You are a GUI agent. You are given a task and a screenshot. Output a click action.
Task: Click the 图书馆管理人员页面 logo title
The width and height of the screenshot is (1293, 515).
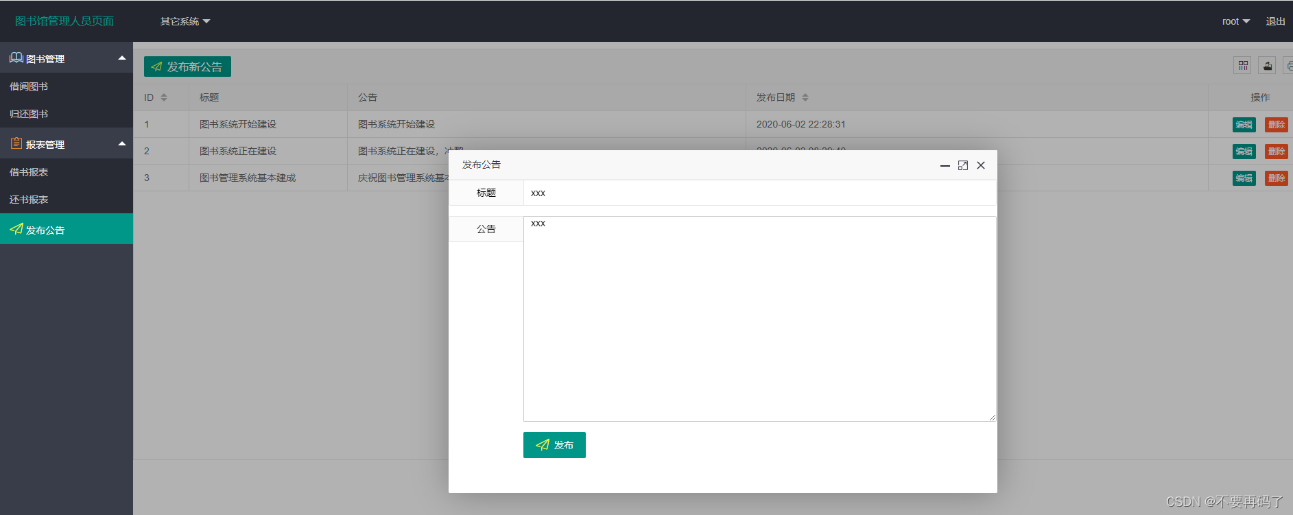pos(64,21)
